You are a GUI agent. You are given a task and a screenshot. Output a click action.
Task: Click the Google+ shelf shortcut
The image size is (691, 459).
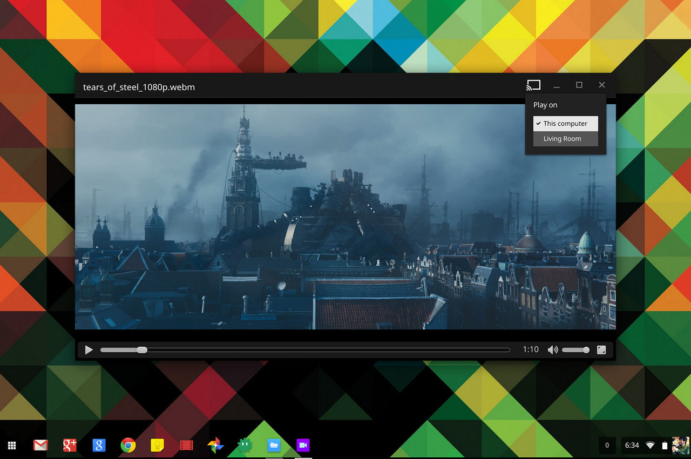point(69,445)
